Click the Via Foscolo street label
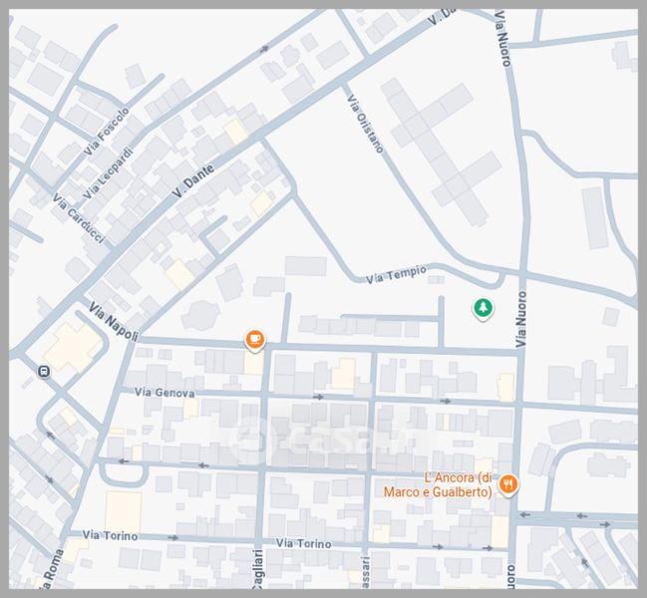Viewport: 647px width, 598px height. [107, 132]
